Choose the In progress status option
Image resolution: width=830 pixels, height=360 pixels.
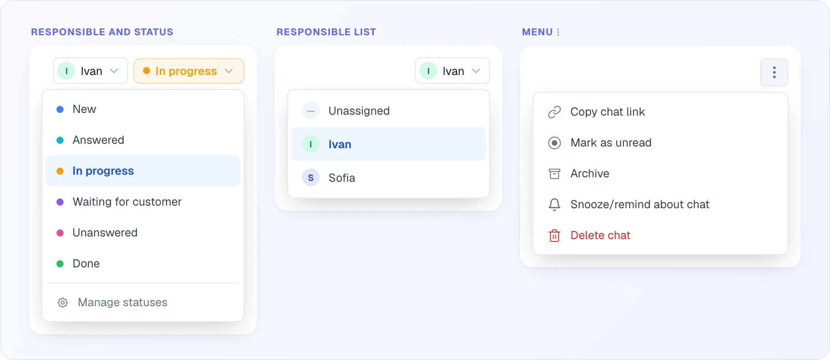click(143, 171)
